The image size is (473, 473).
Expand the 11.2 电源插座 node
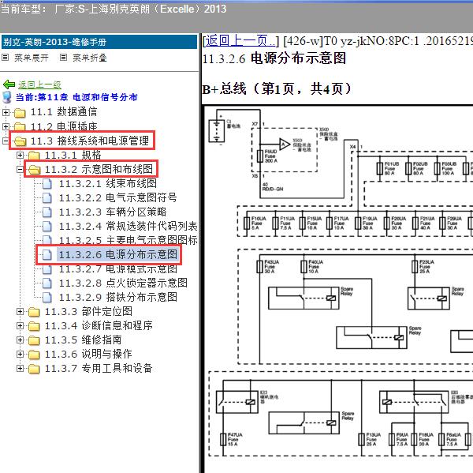[6, 126]
